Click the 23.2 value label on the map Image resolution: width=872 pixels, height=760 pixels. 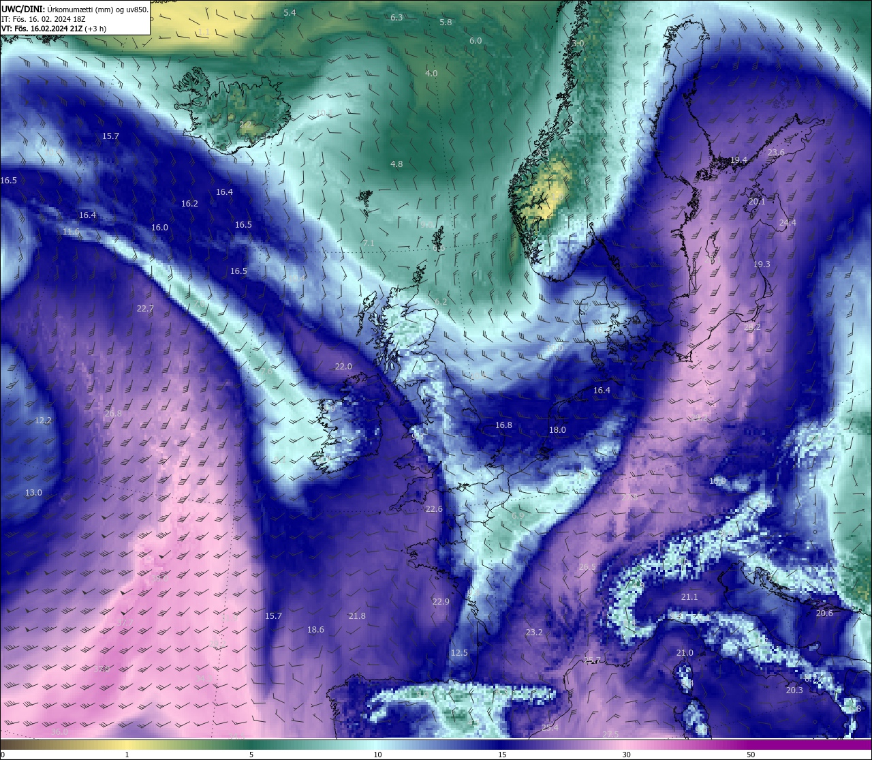coord(534,633)
